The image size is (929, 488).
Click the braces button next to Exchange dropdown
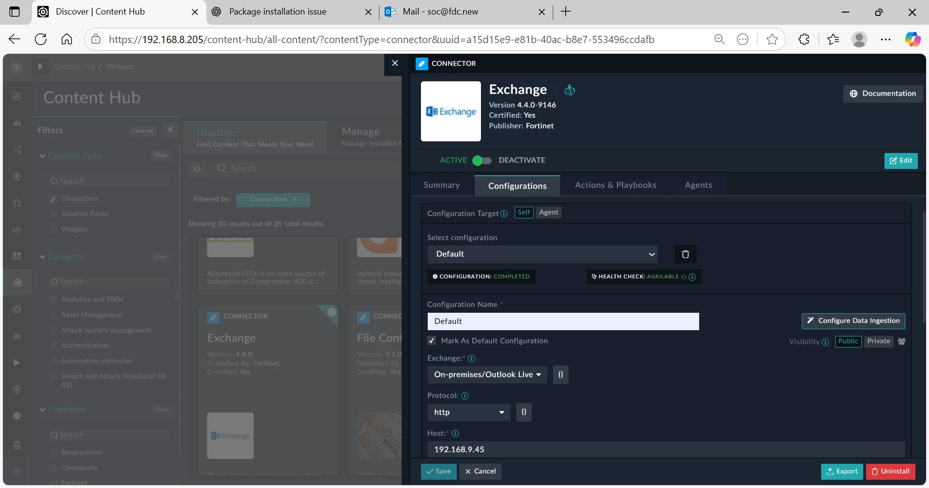pyautogui.click(x=561, y=375)
